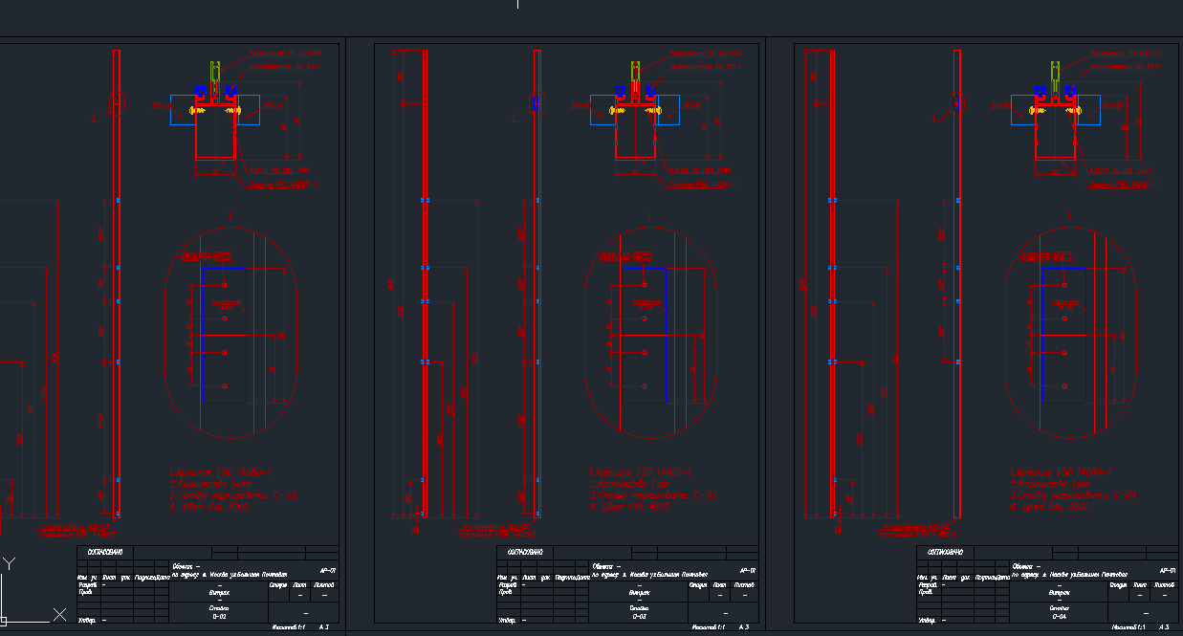Image resolution: width=1183 pixels, height=636 pixels.
Task: Pick "Масштаб 1:1" text on С-04 sheet
Action: tap(1130, 627)
